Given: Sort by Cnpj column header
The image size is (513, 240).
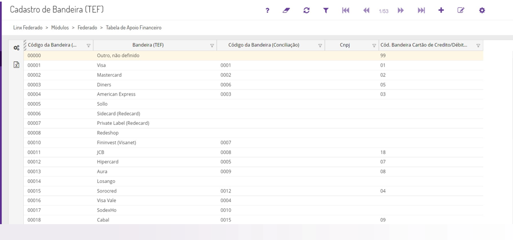Looking at the screenshot, I should (345, 45).
